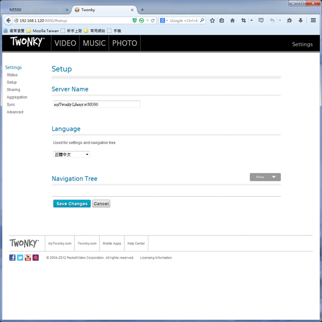Open a new tab with plus button

coord(142,10)
